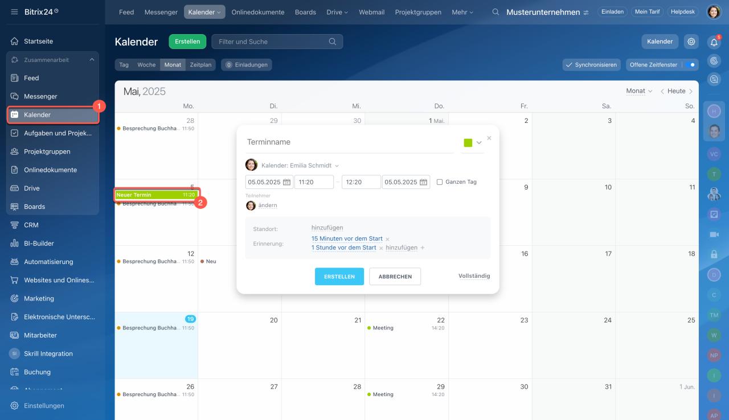
Task: Click the ABBRECHEN button
Action: pyautogui.click(x=395, y=277)
